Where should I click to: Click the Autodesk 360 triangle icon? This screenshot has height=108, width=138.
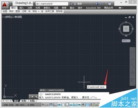pos(101,4)
